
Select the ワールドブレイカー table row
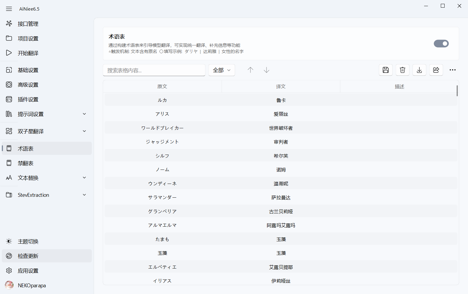(x=162, y=128)
